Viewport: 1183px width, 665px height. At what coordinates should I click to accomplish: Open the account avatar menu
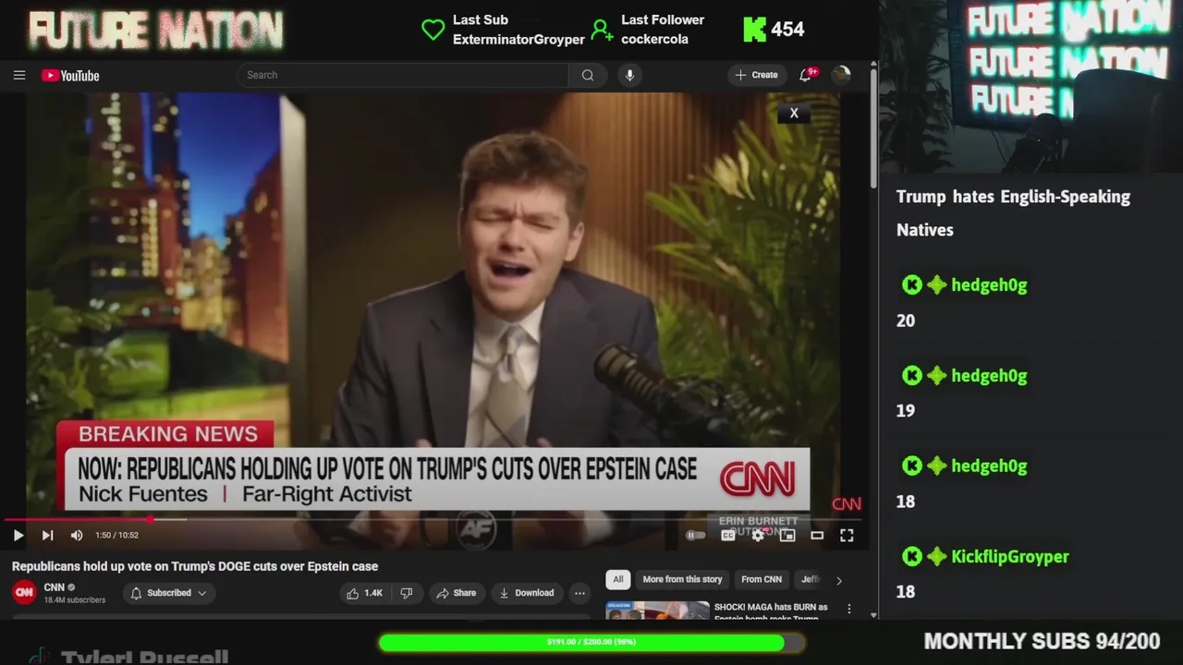841,75
